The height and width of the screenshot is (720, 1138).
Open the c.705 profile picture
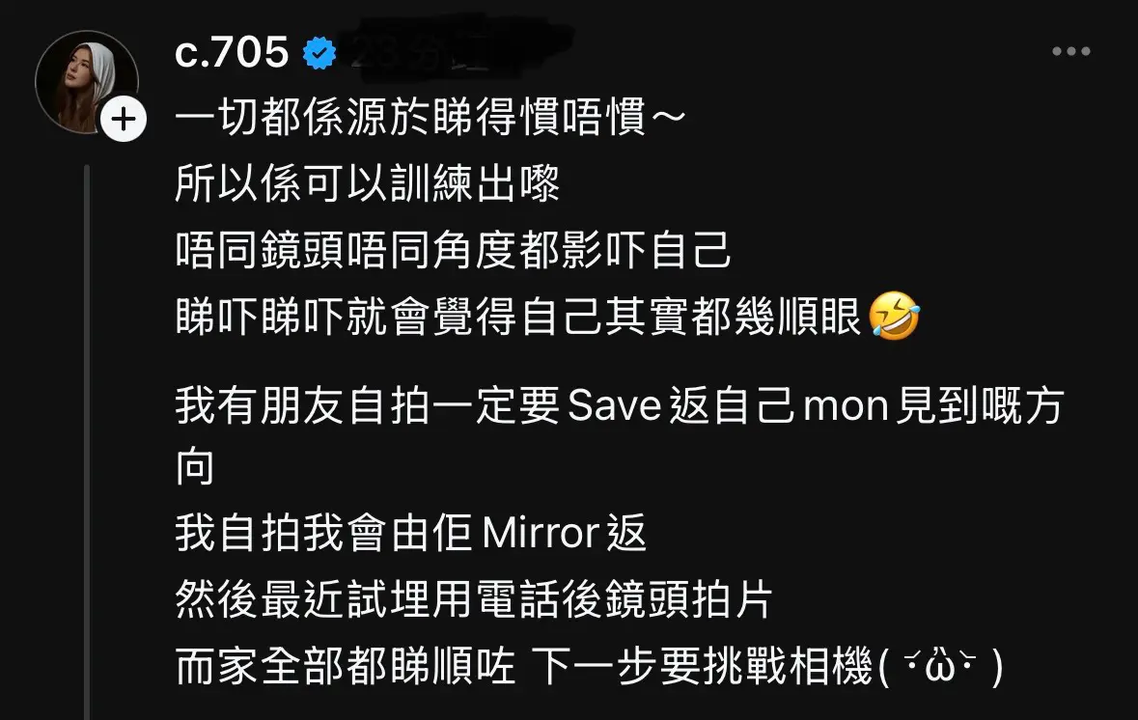click(x=87, y=82)
